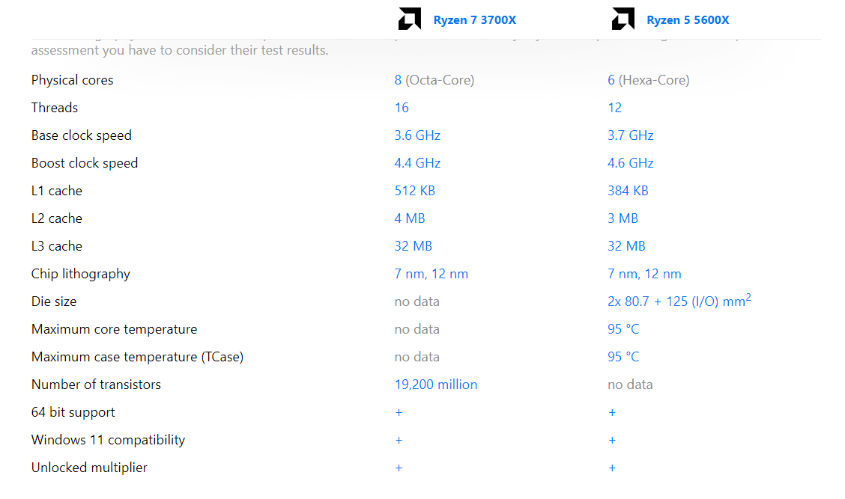Click 32 MB L3 cache for 5600X
This screenshot has width=845, height=499.
pyautogui.click(x=627, y=246)
